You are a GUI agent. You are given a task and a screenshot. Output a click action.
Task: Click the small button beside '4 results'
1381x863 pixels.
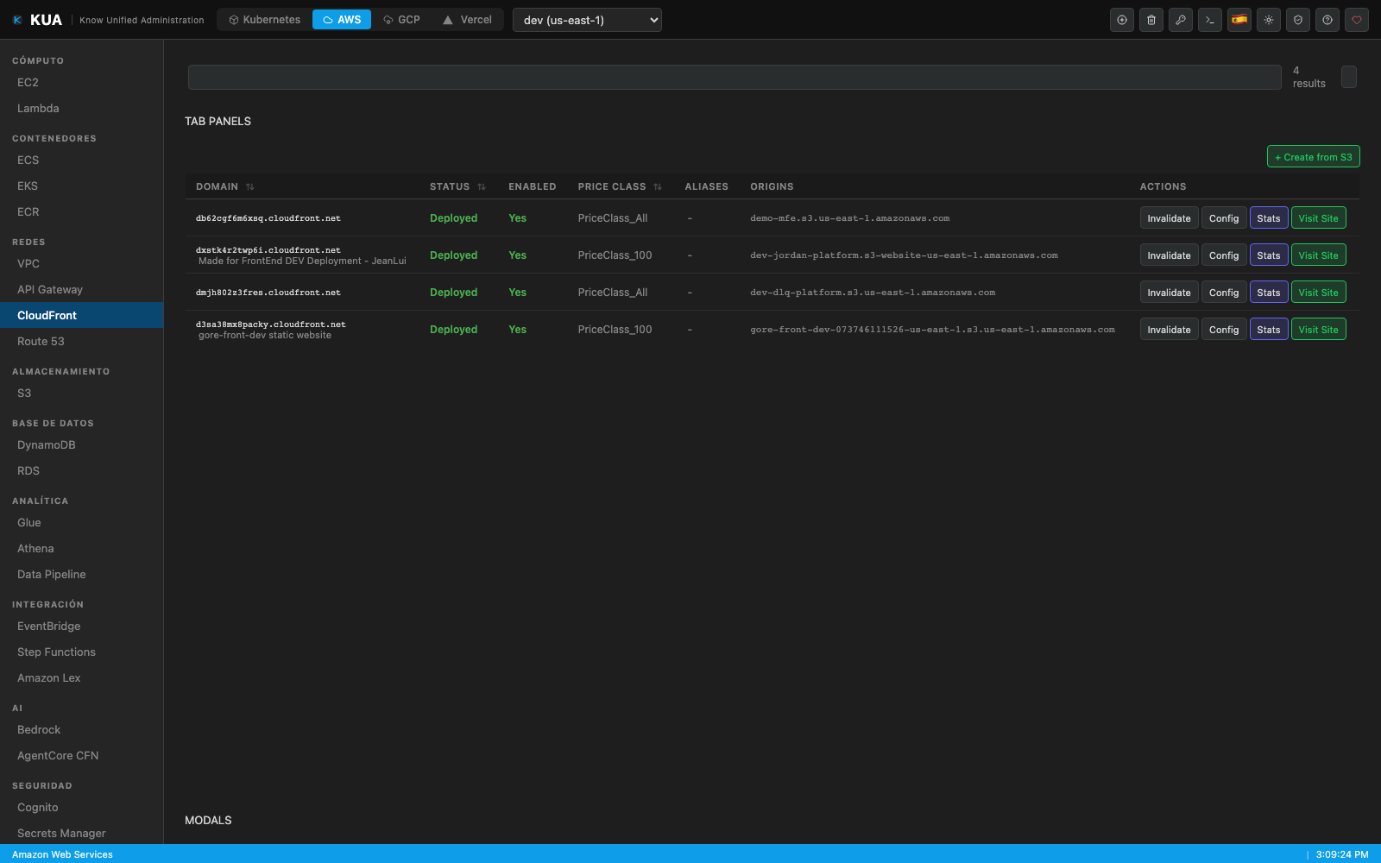point(1349,77)
